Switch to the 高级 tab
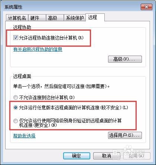156x165 pixels. (55, 18)
